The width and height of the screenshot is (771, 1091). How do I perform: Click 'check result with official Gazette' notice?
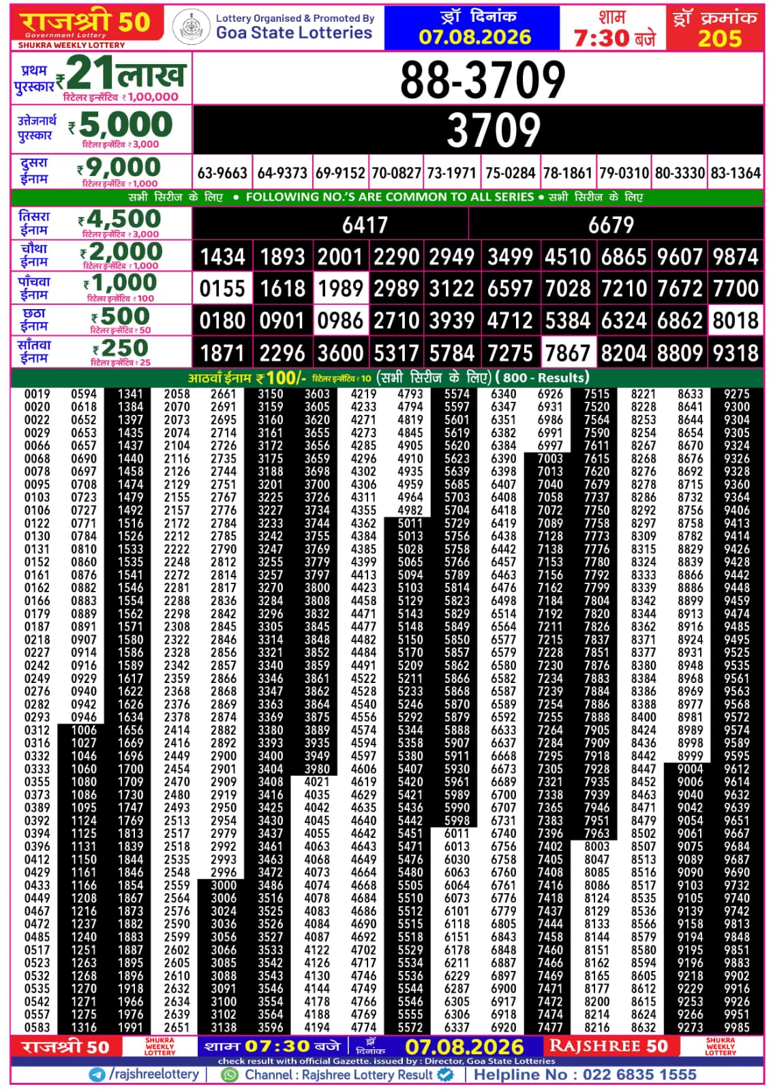(x=387, y=1061)
